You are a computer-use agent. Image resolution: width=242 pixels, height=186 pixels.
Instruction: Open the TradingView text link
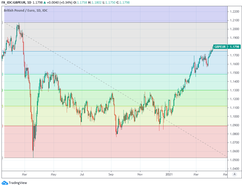(18, 183)
